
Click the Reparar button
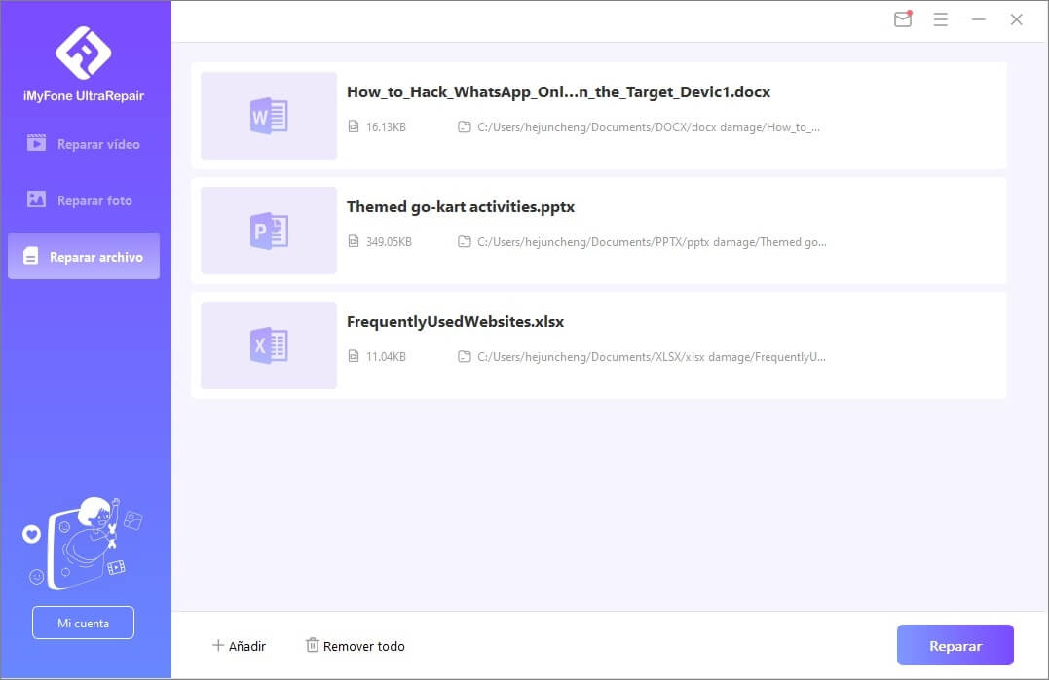click(x=955, y=644)
